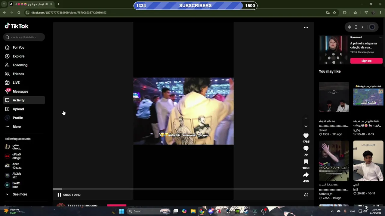385x216 pixels.
Task: Go to previous video up chevron
Action: [x=306, y=118]
